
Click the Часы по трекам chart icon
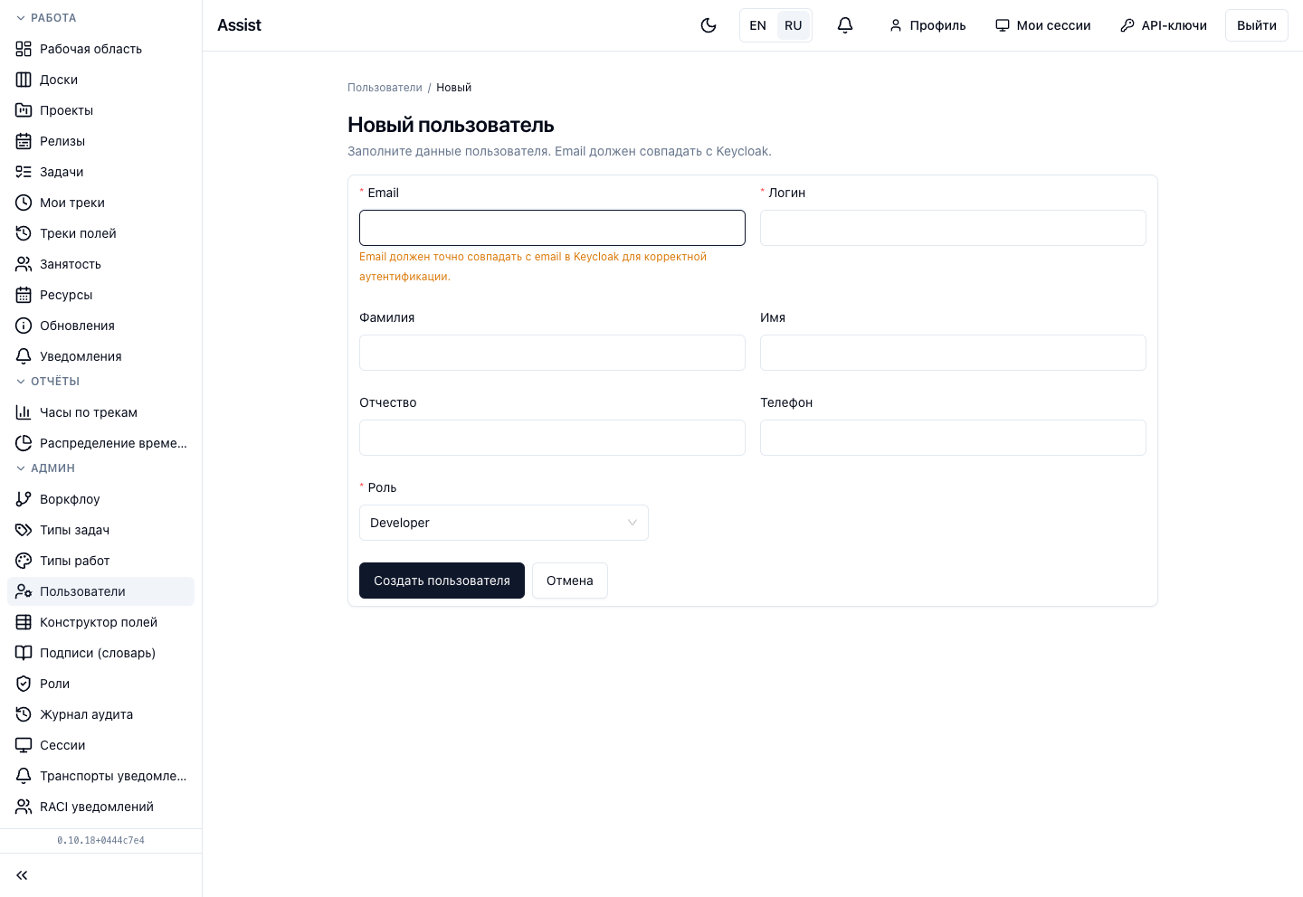click(x=24, y=412)
